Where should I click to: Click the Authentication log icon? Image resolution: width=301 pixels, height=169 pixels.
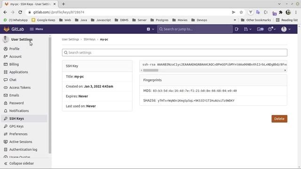[6, 149]
